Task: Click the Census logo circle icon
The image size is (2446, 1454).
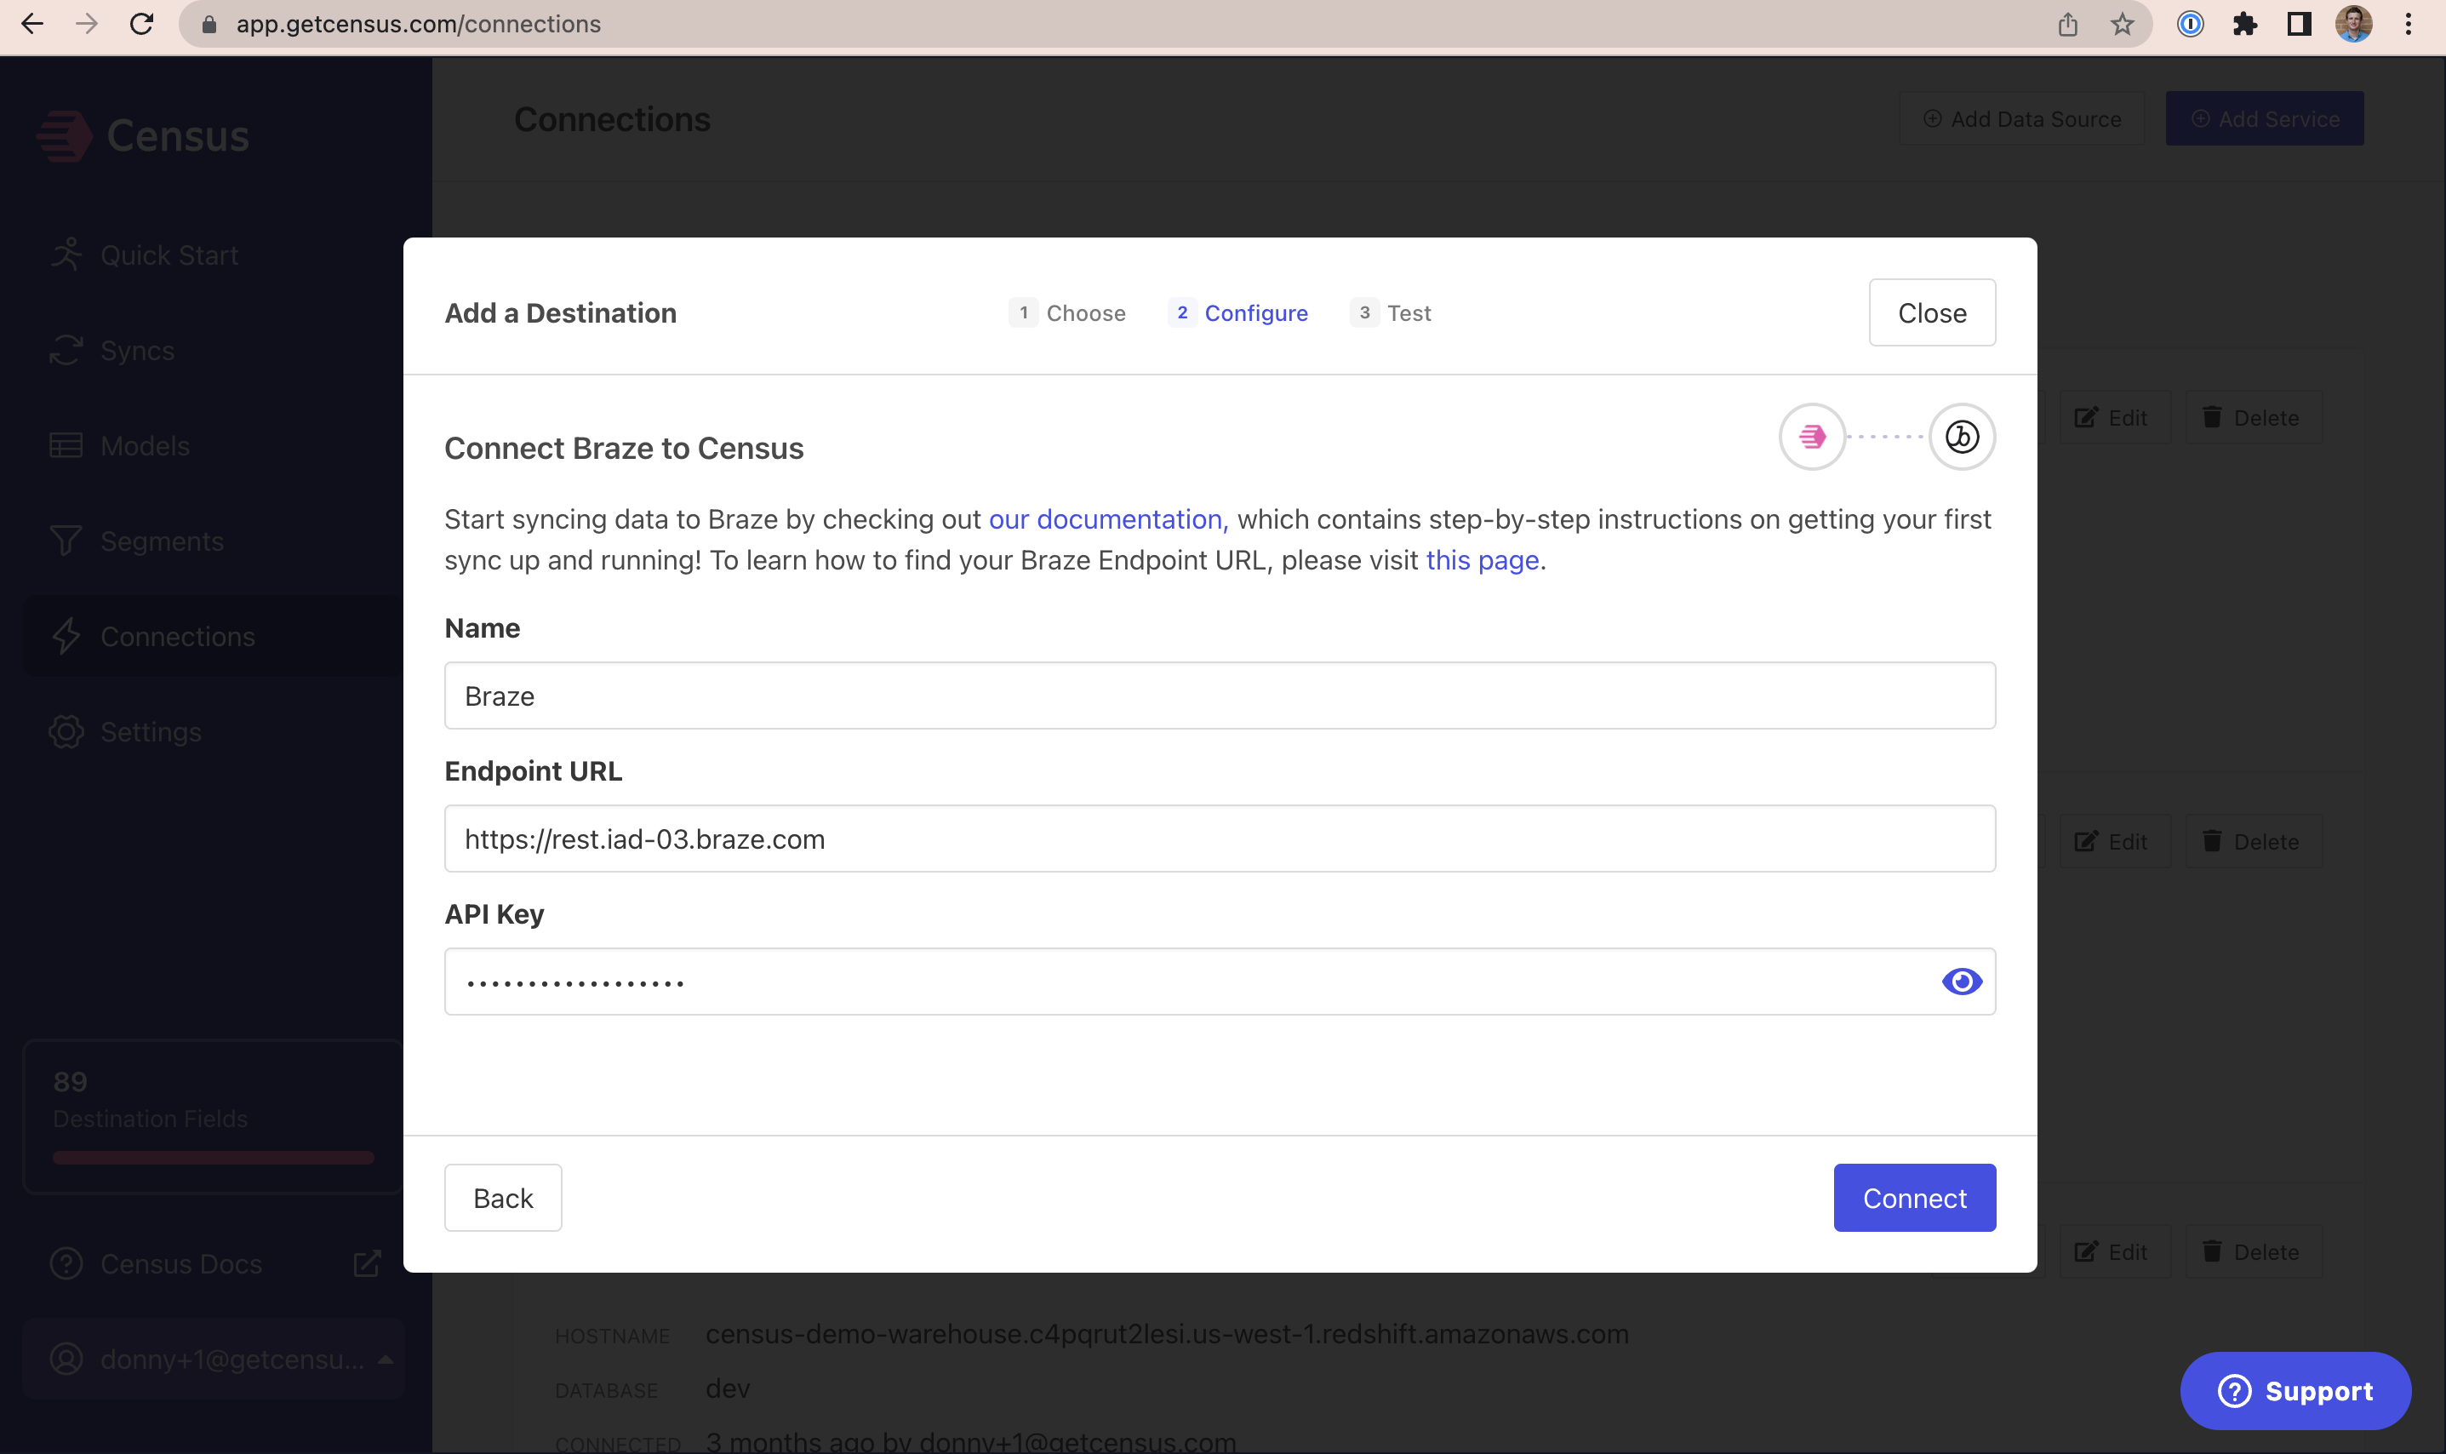Action: [1812, 437]
